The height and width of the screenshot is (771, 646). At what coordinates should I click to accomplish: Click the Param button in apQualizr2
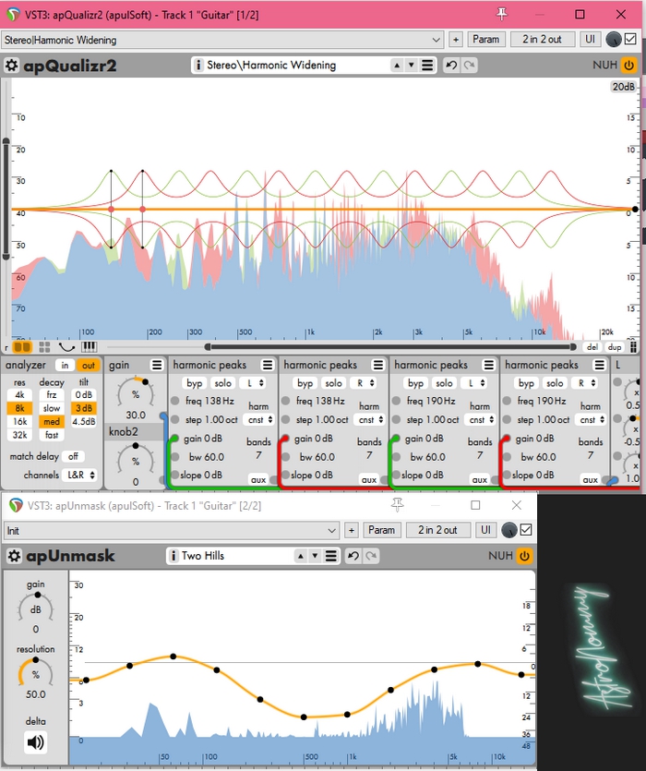[485, 39]
